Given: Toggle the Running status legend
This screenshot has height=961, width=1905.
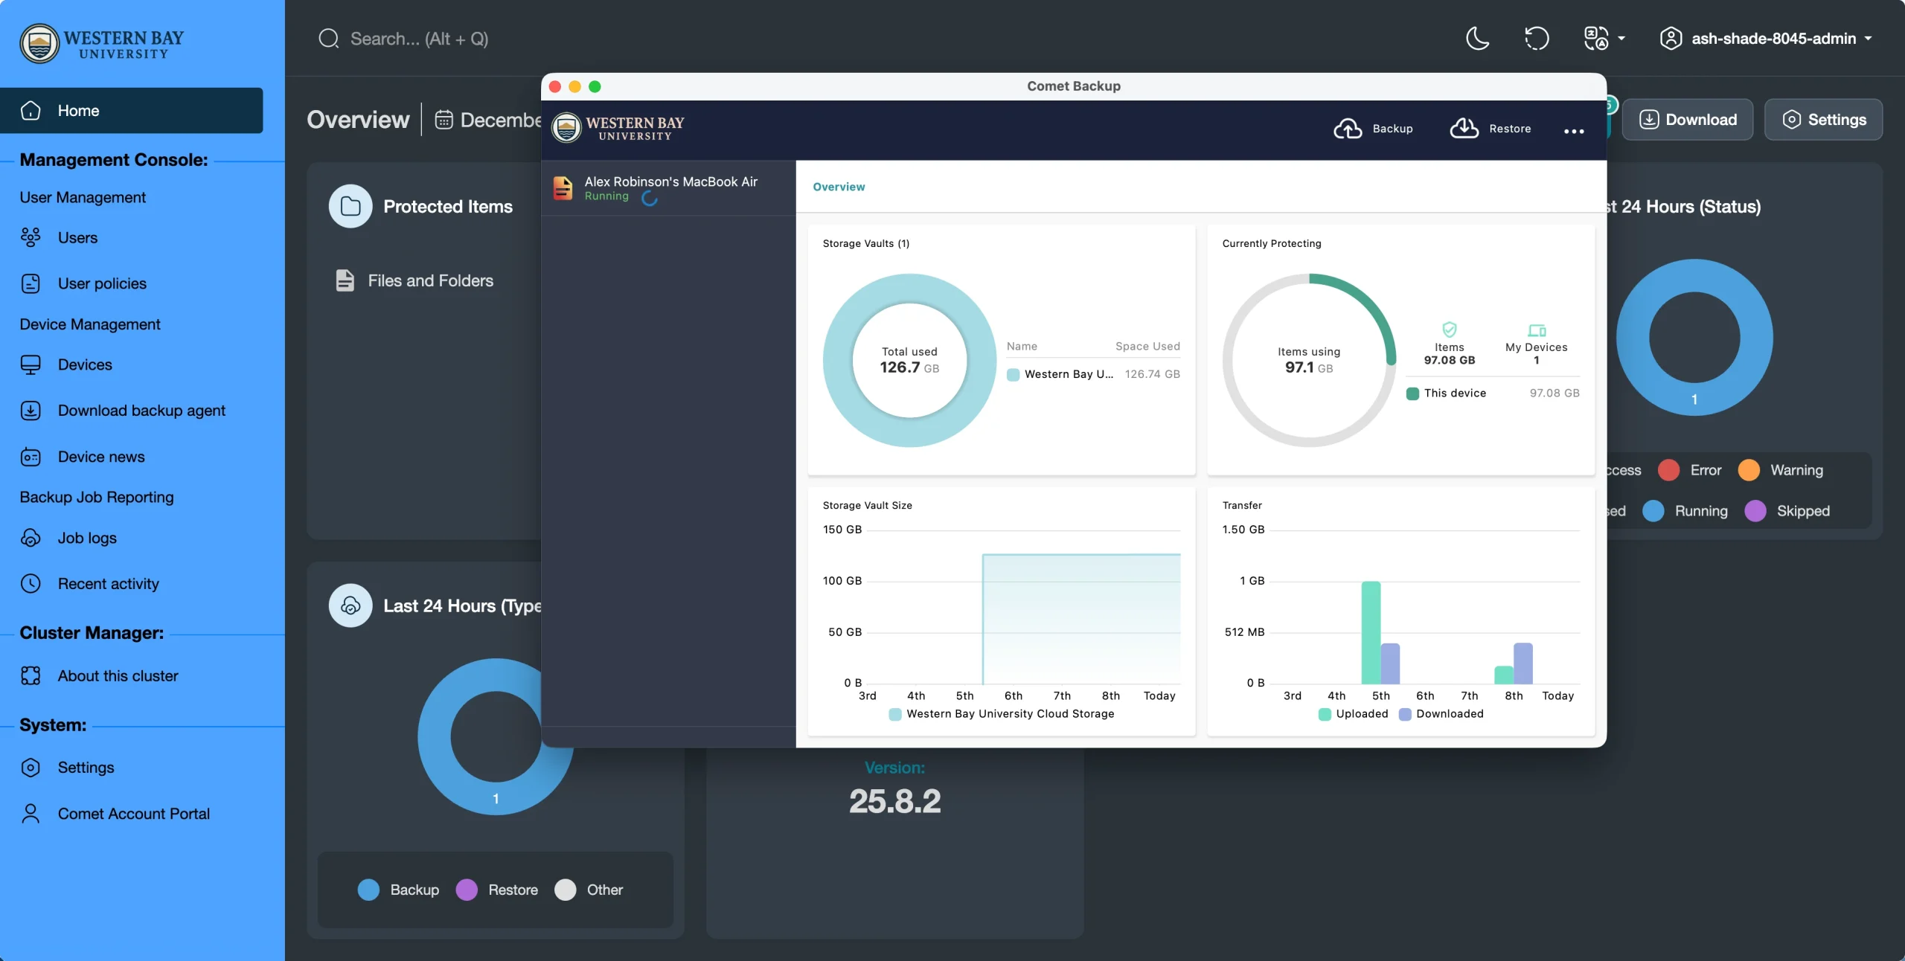Looking at the screenshot, I should [1685, 511].
